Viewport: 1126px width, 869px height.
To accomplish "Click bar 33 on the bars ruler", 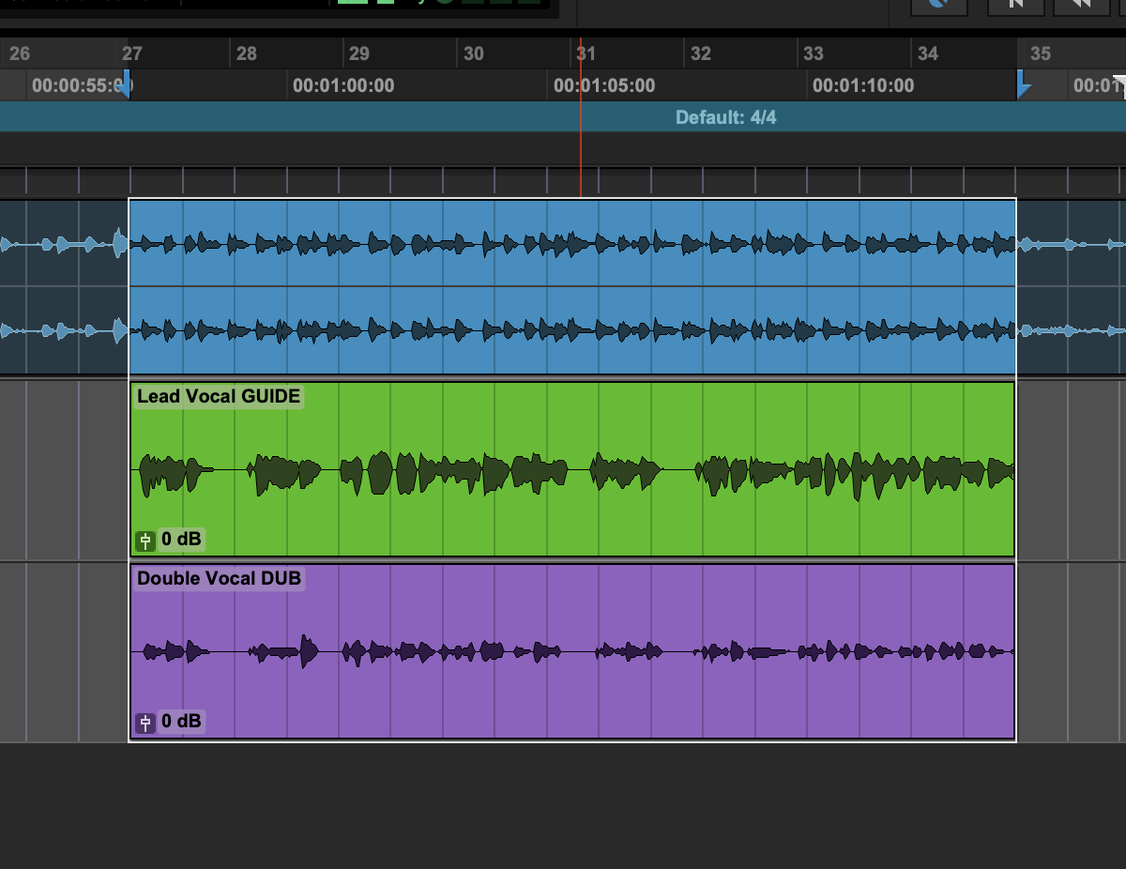I will pyautogui.click(x=814, y=53).
